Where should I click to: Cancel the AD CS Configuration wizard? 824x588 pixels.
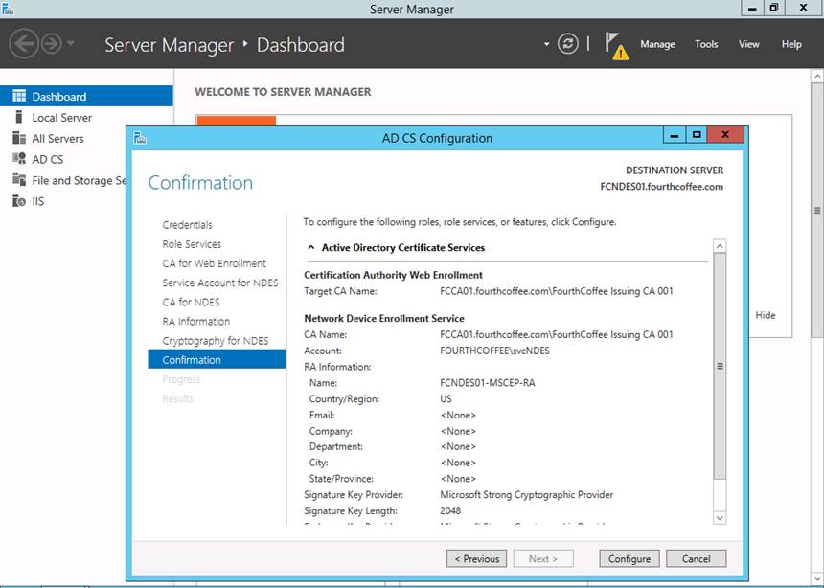click(x=696, y=558)
